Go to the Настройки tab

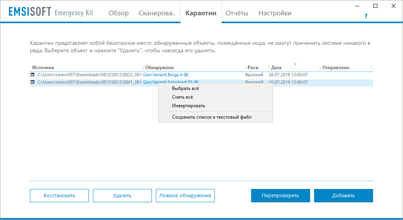point(275,13)
